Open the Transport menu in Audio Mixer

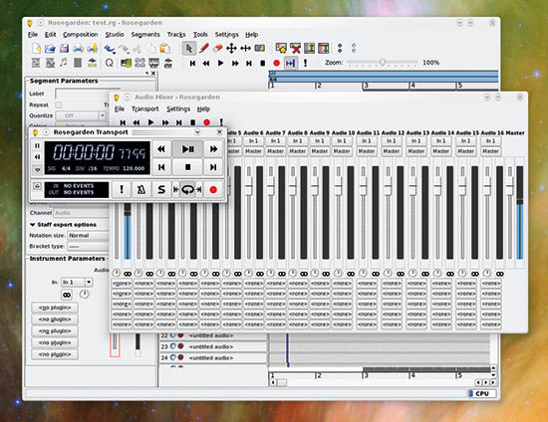145,108
